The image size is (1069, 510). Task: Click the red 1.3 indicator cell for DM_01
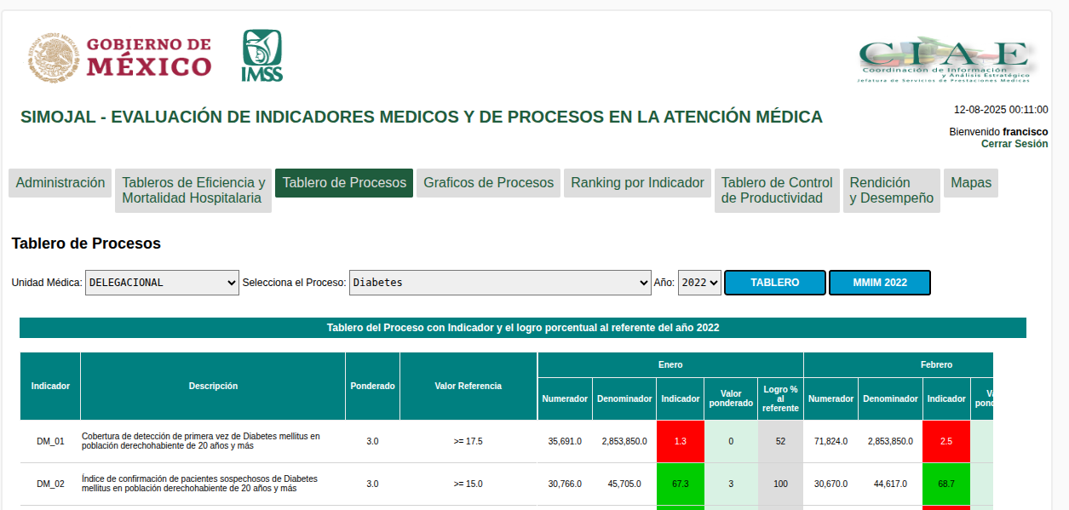tap(680, 441)
